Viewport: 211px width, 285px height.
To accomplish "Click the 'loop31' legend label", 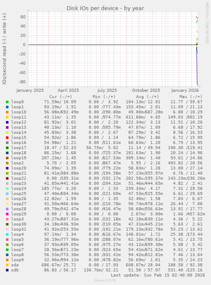I will click(19, 229).
